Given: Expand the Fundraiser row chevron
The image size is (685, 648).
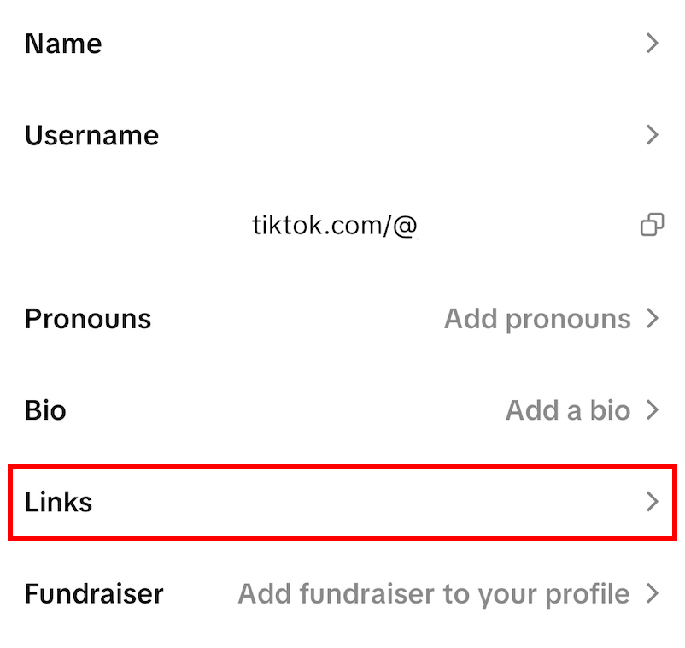Looking at the screenshot, I should [652, 593].
